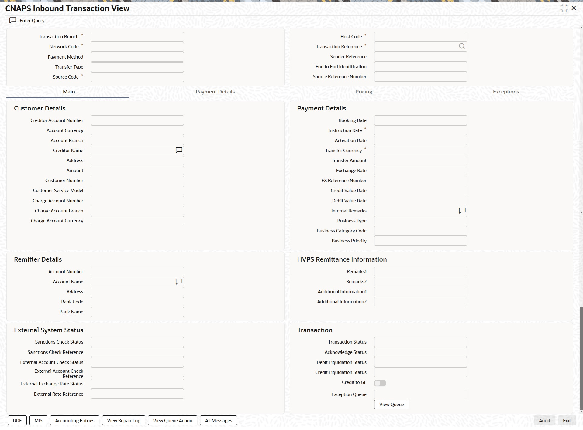583x430 pixels.
Task: Click the Remarks1 field
Action: pos(421,272)
